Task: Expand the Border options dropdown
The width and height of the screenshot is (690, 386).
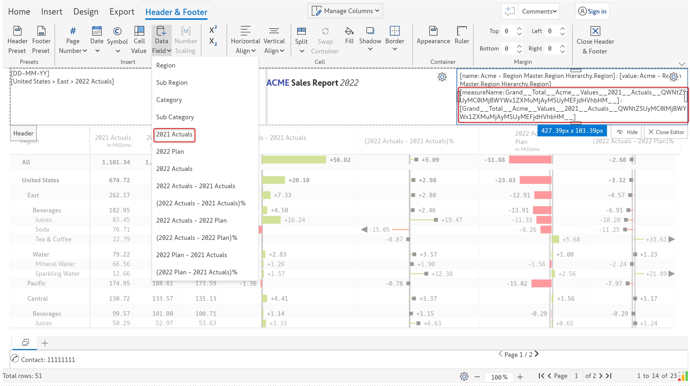Action: click(x=395, y=49)
